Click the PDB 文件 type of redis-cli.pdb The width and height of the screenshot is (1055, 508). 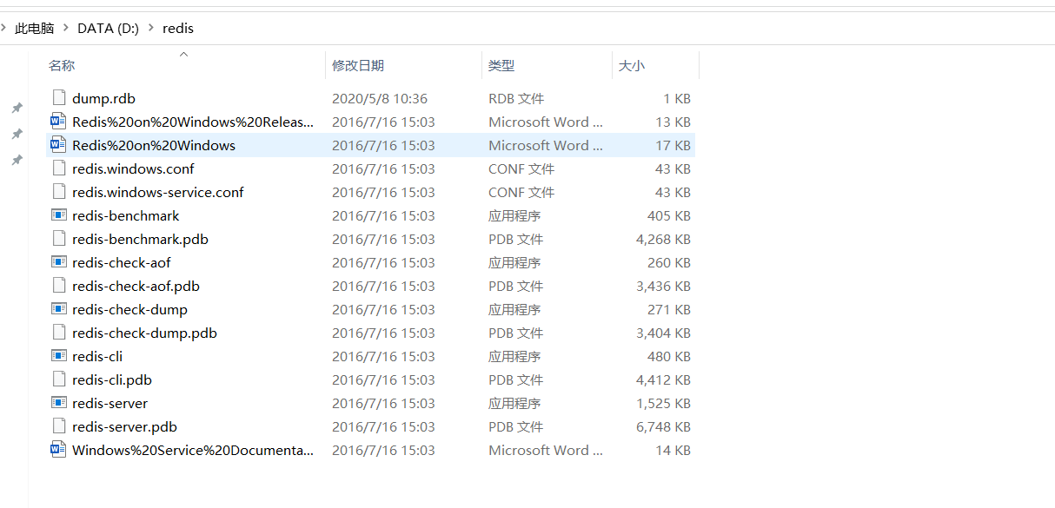516,379
